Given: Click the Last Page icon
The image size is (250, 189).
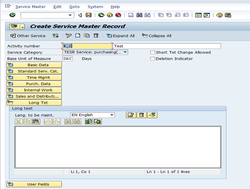Looking at the screenshot, I should tap(186, 15).
